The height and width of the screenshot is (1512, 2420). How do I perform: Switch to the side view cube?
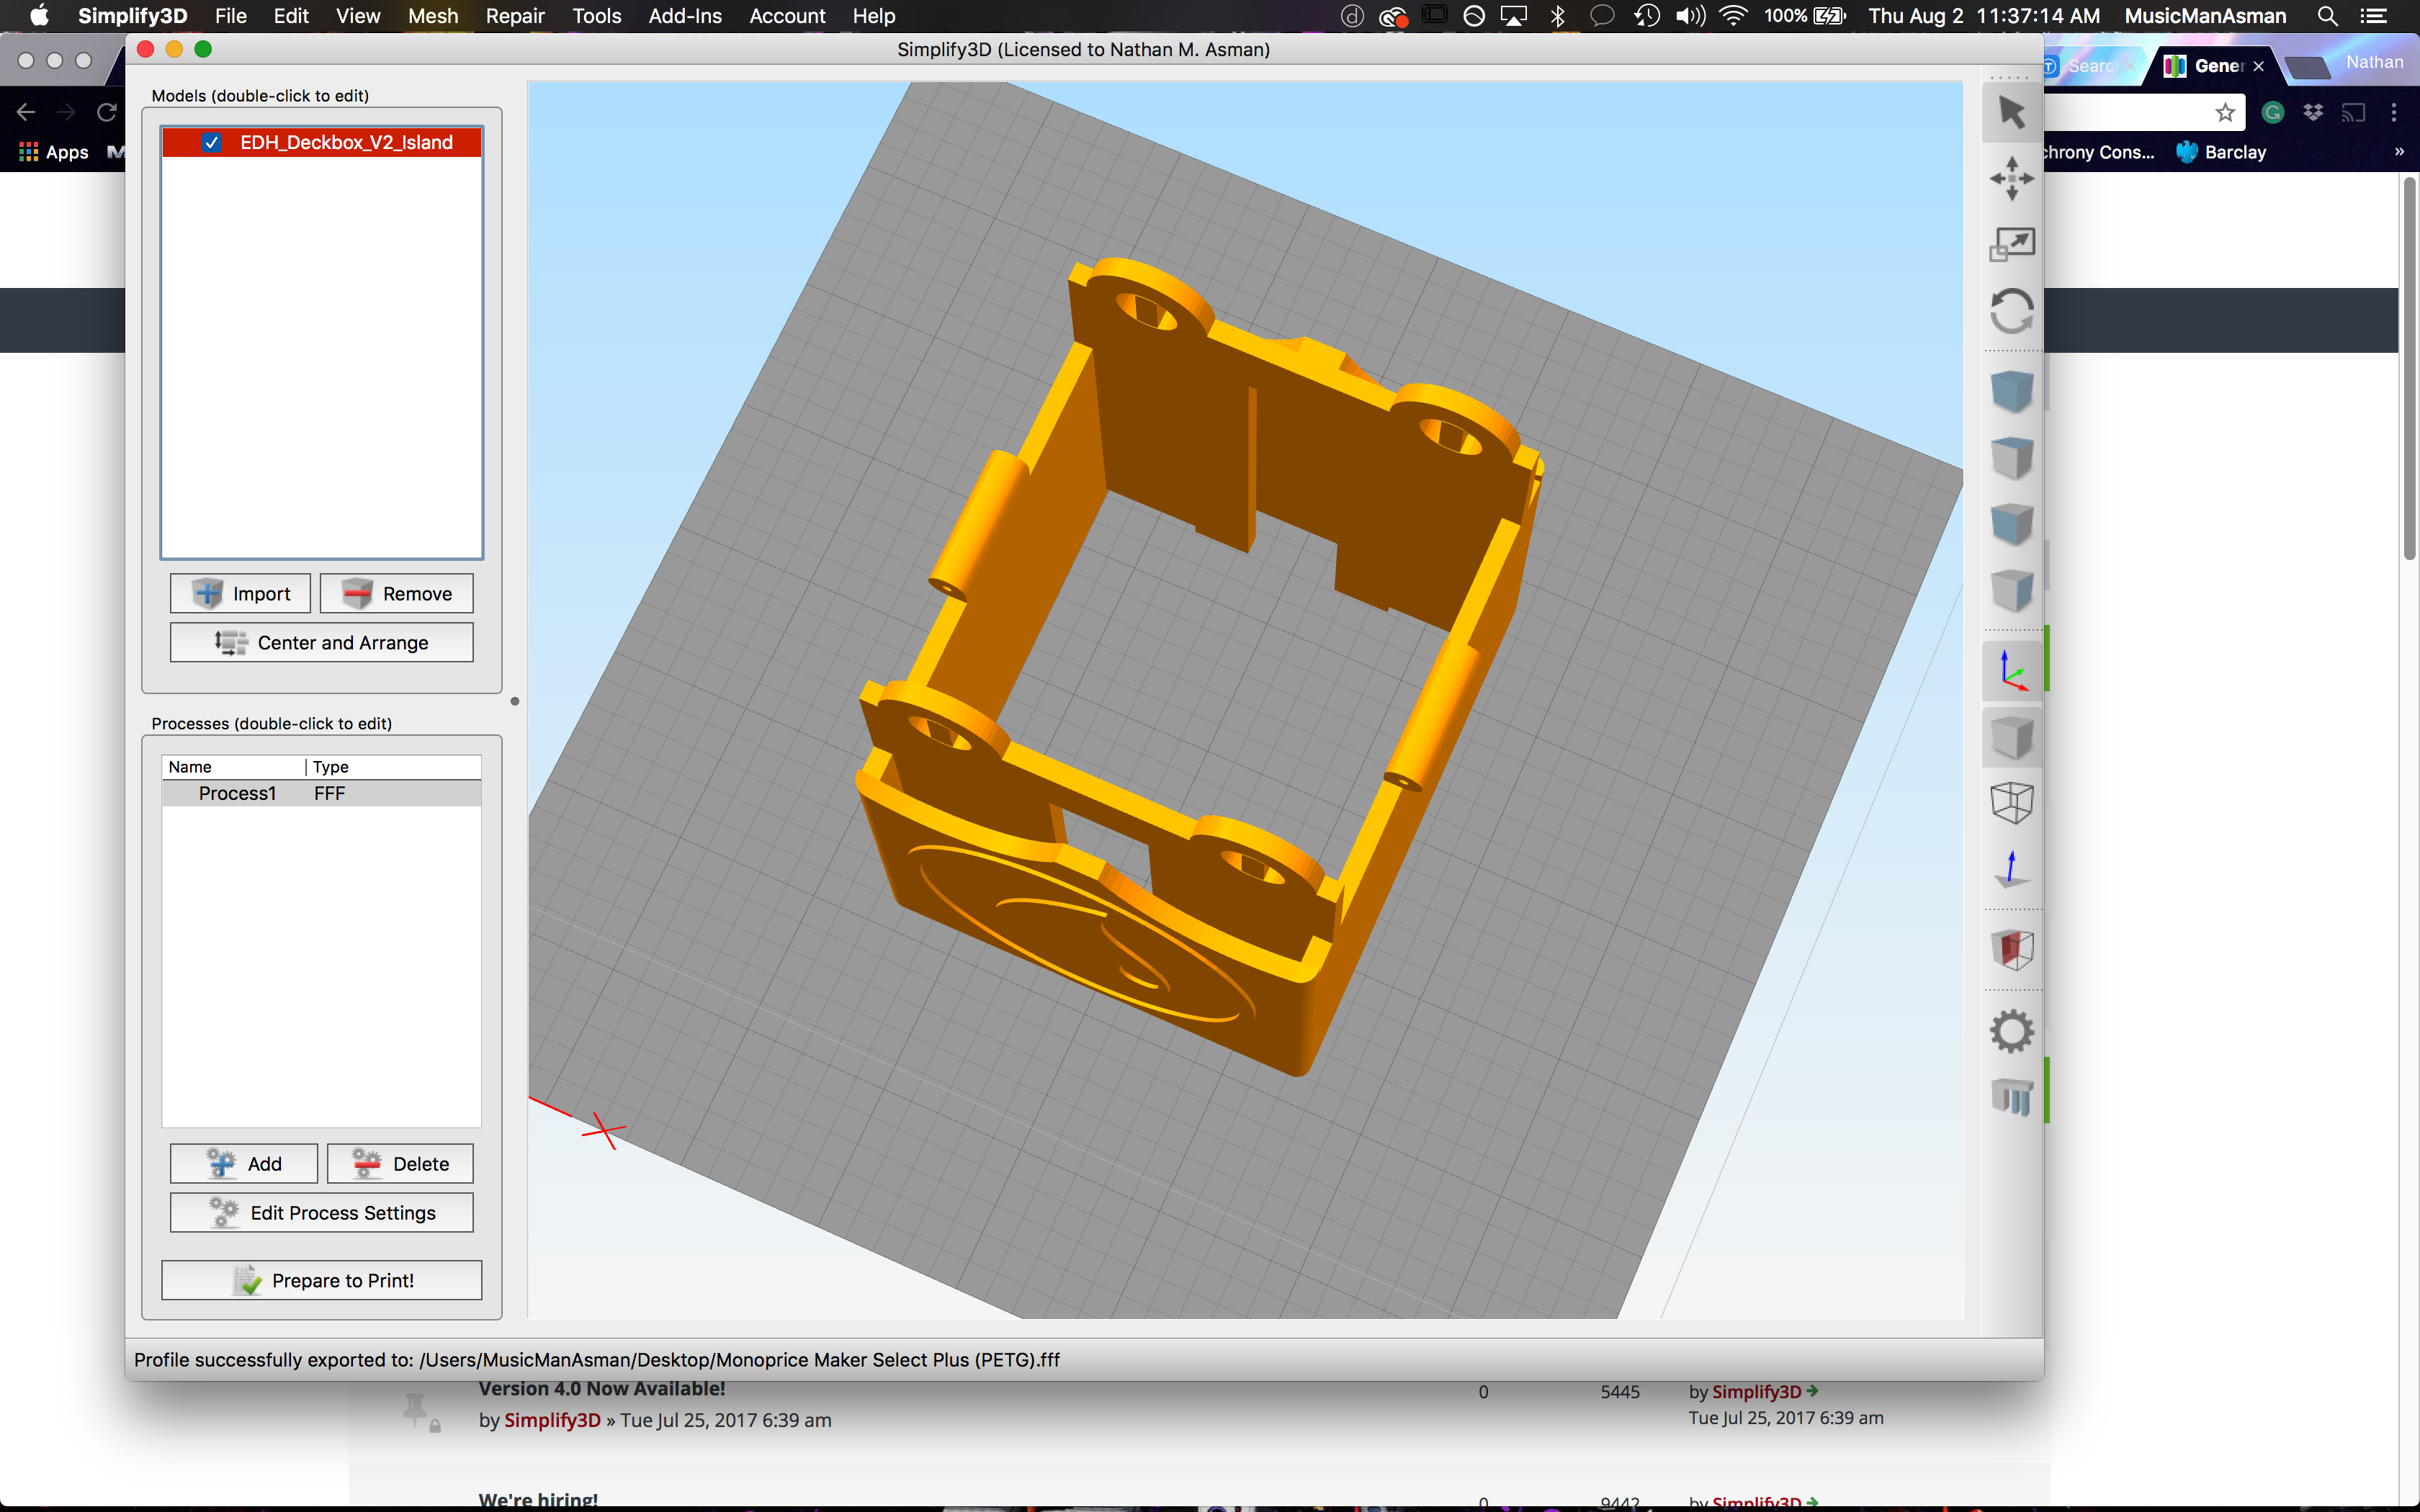point(2012,590)
